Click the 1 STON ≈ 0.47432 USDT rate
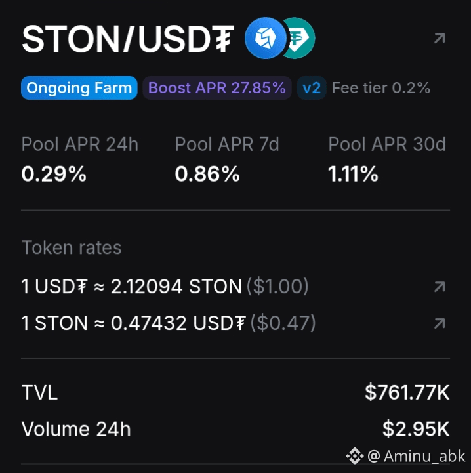Viewport: 471px width, 473px height. coord(169,323)
